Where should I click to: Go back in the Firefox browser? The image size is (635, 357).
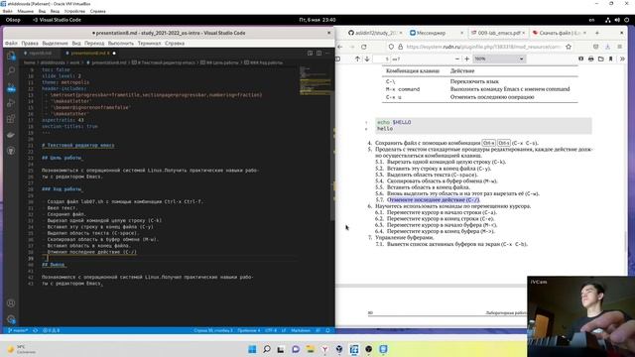tap(340, 47)
